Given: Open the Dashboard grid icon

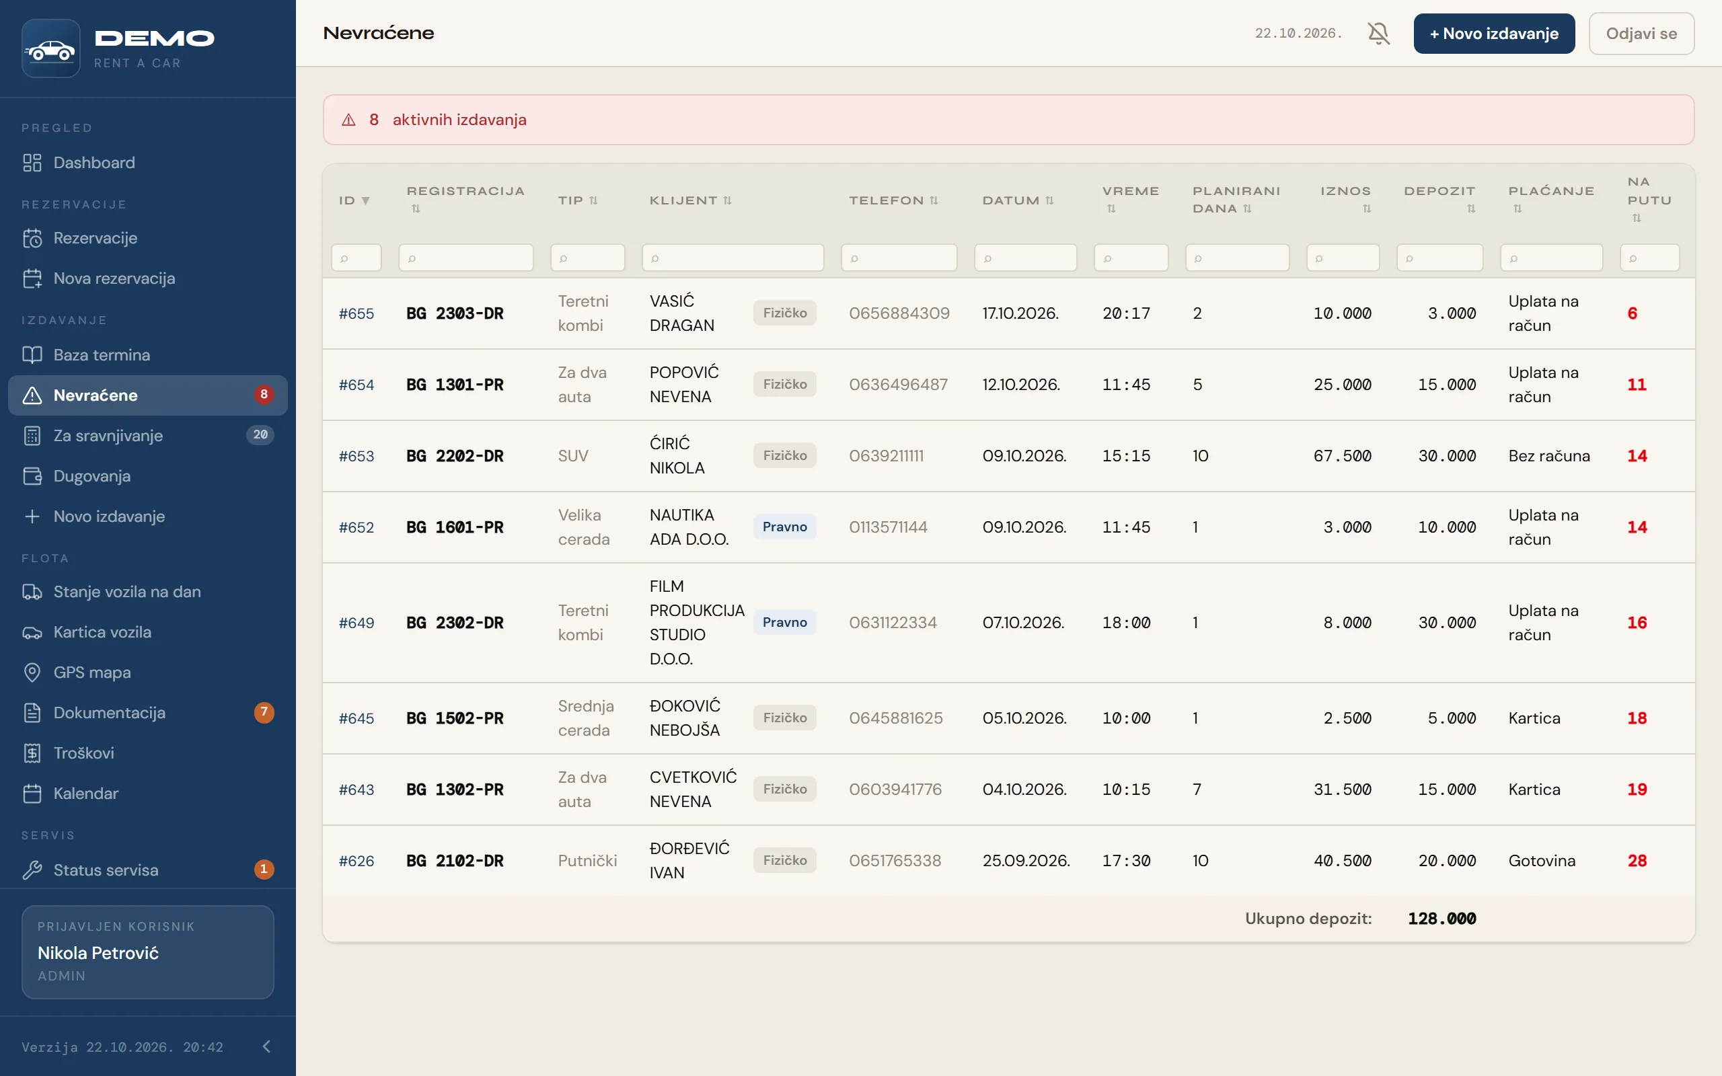Looking at the screenshot, I should click(32, 162).
